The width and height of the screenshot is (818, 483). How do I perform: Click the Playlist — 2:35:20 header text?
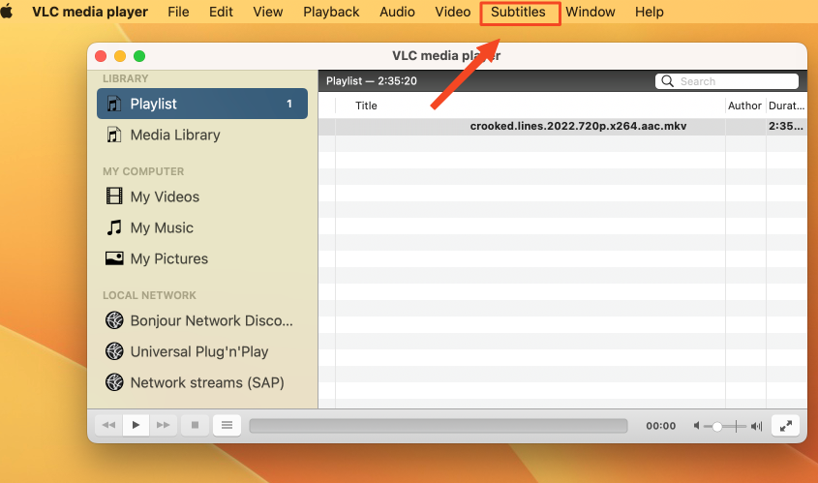click(372, 81)
